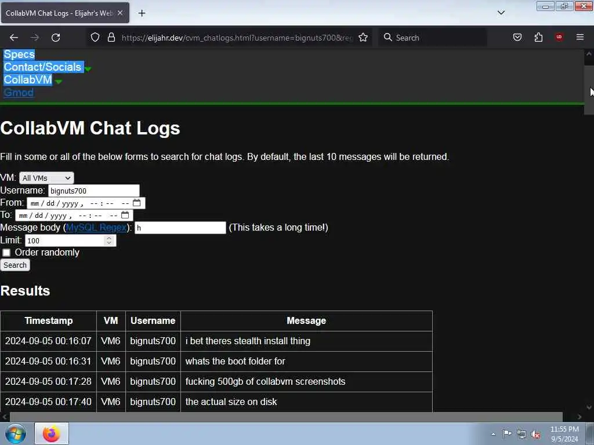Open the Windows Start menu
This screenshot has width=594, height=445.
(16, 433)
